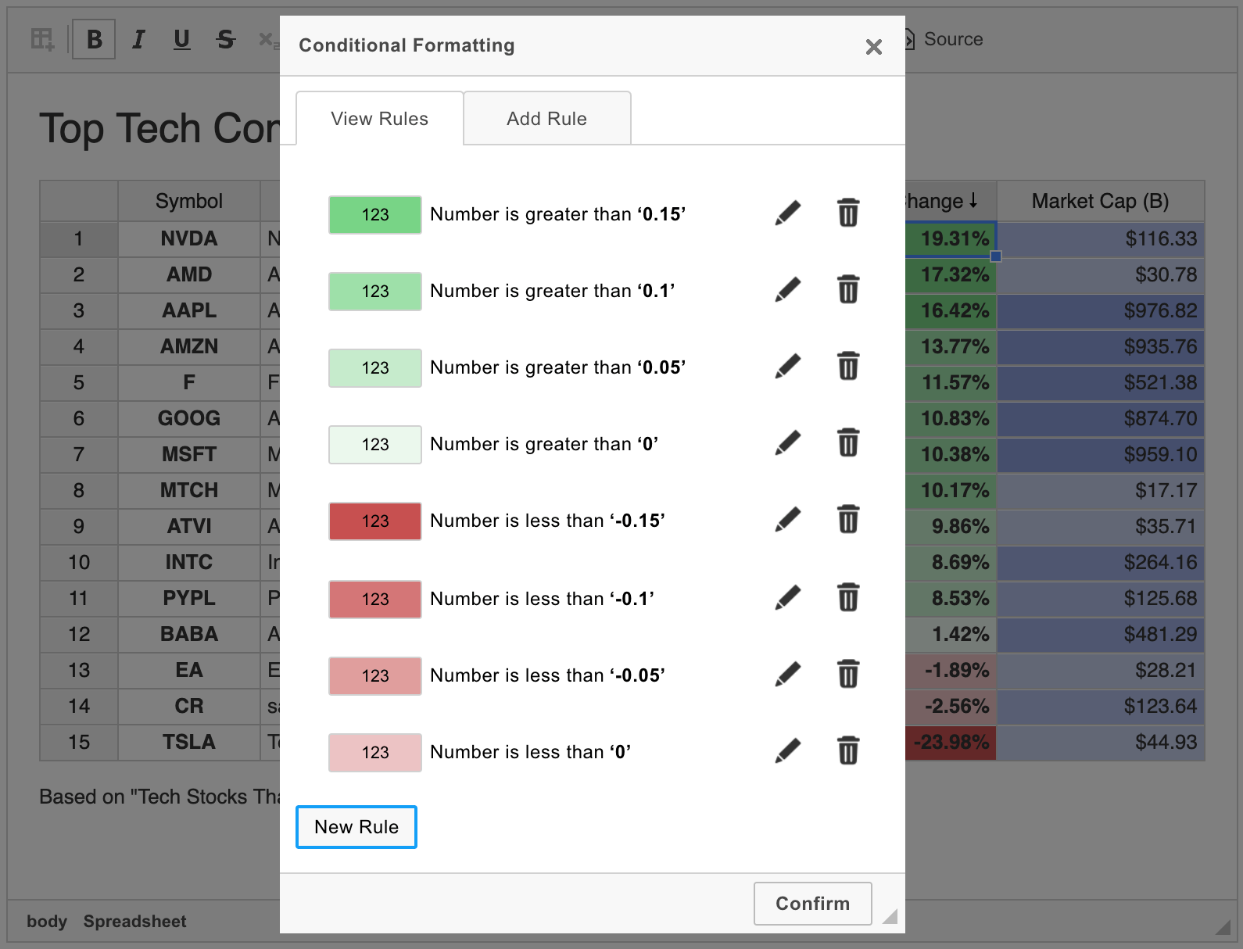Screen dimensions: 1243x949
Task: Click the pale pink 'less than 0' swatch
Action: click(375, 753)
